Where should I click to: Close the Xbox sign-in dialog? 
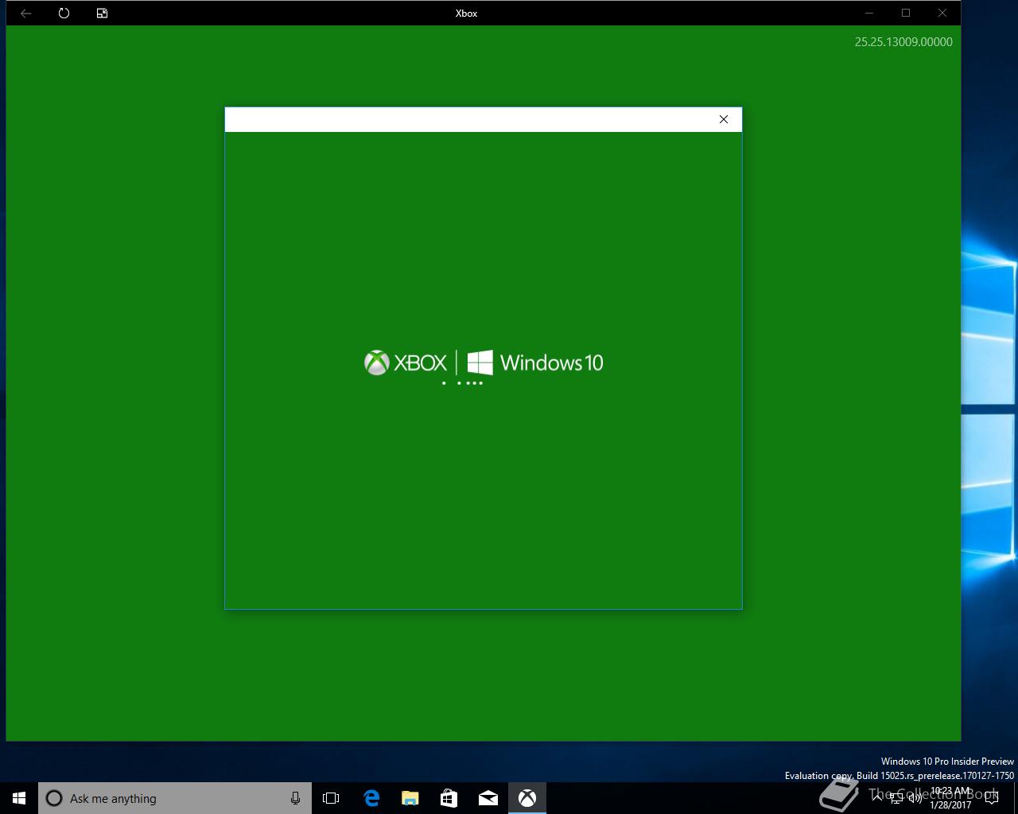point(724,119)
